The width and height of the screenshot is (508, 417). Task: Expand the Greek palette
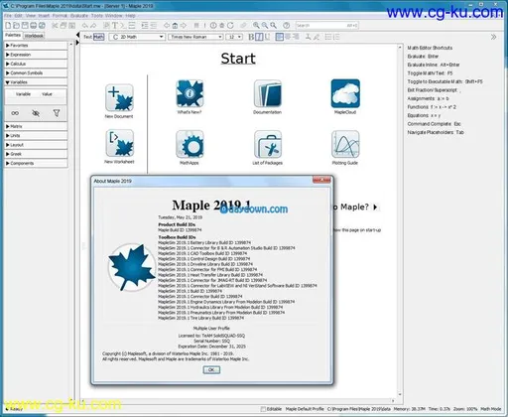point(36,154)
